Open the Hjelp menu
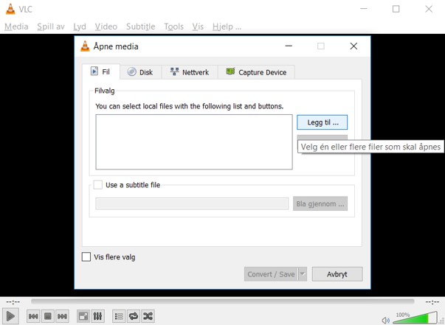 tap(227, 27)
